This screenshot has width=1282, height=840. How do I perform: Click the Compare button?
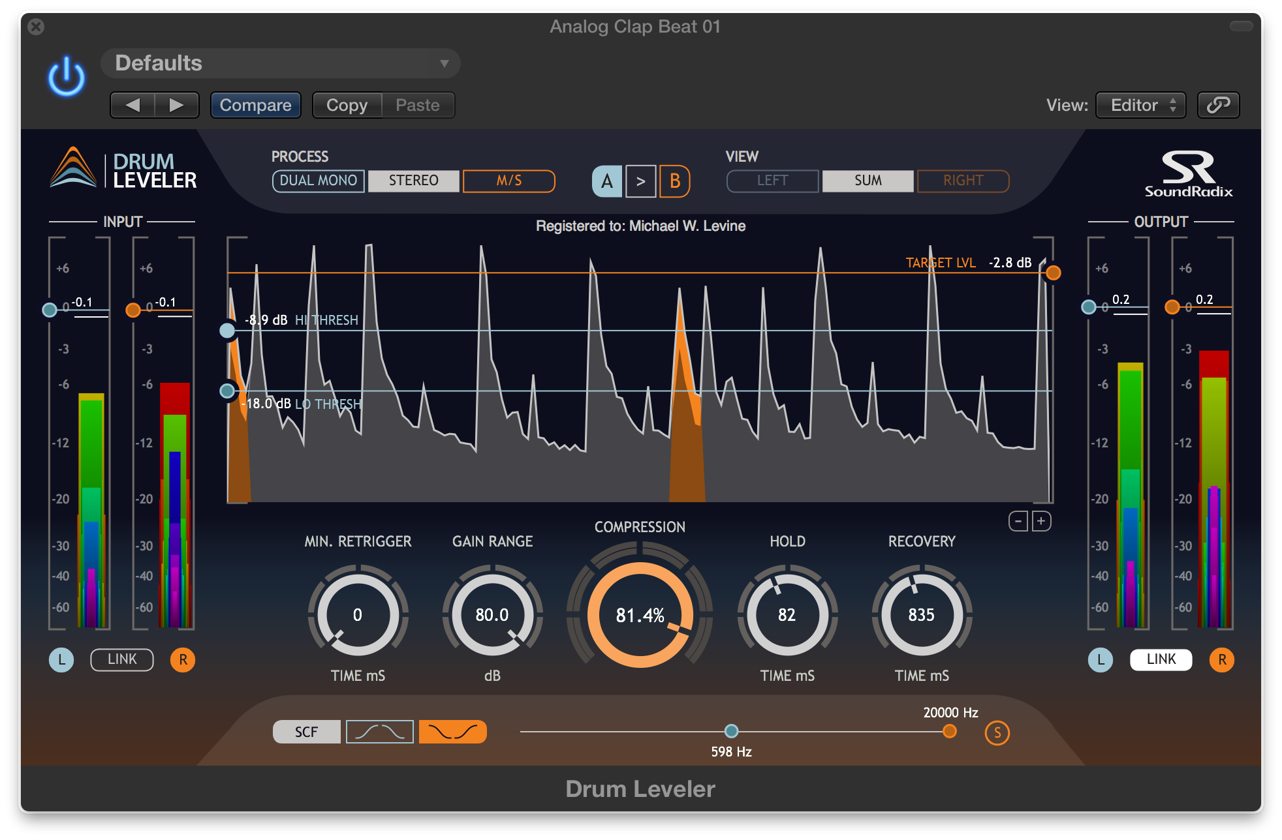255,105
